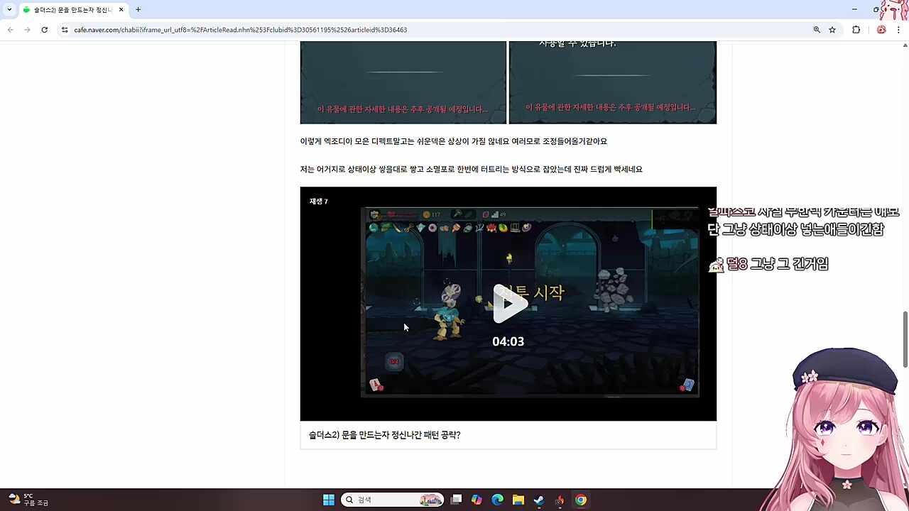Close the Naver cafe article tab
The image size is (909, 511).
click(x=121, y=9)
